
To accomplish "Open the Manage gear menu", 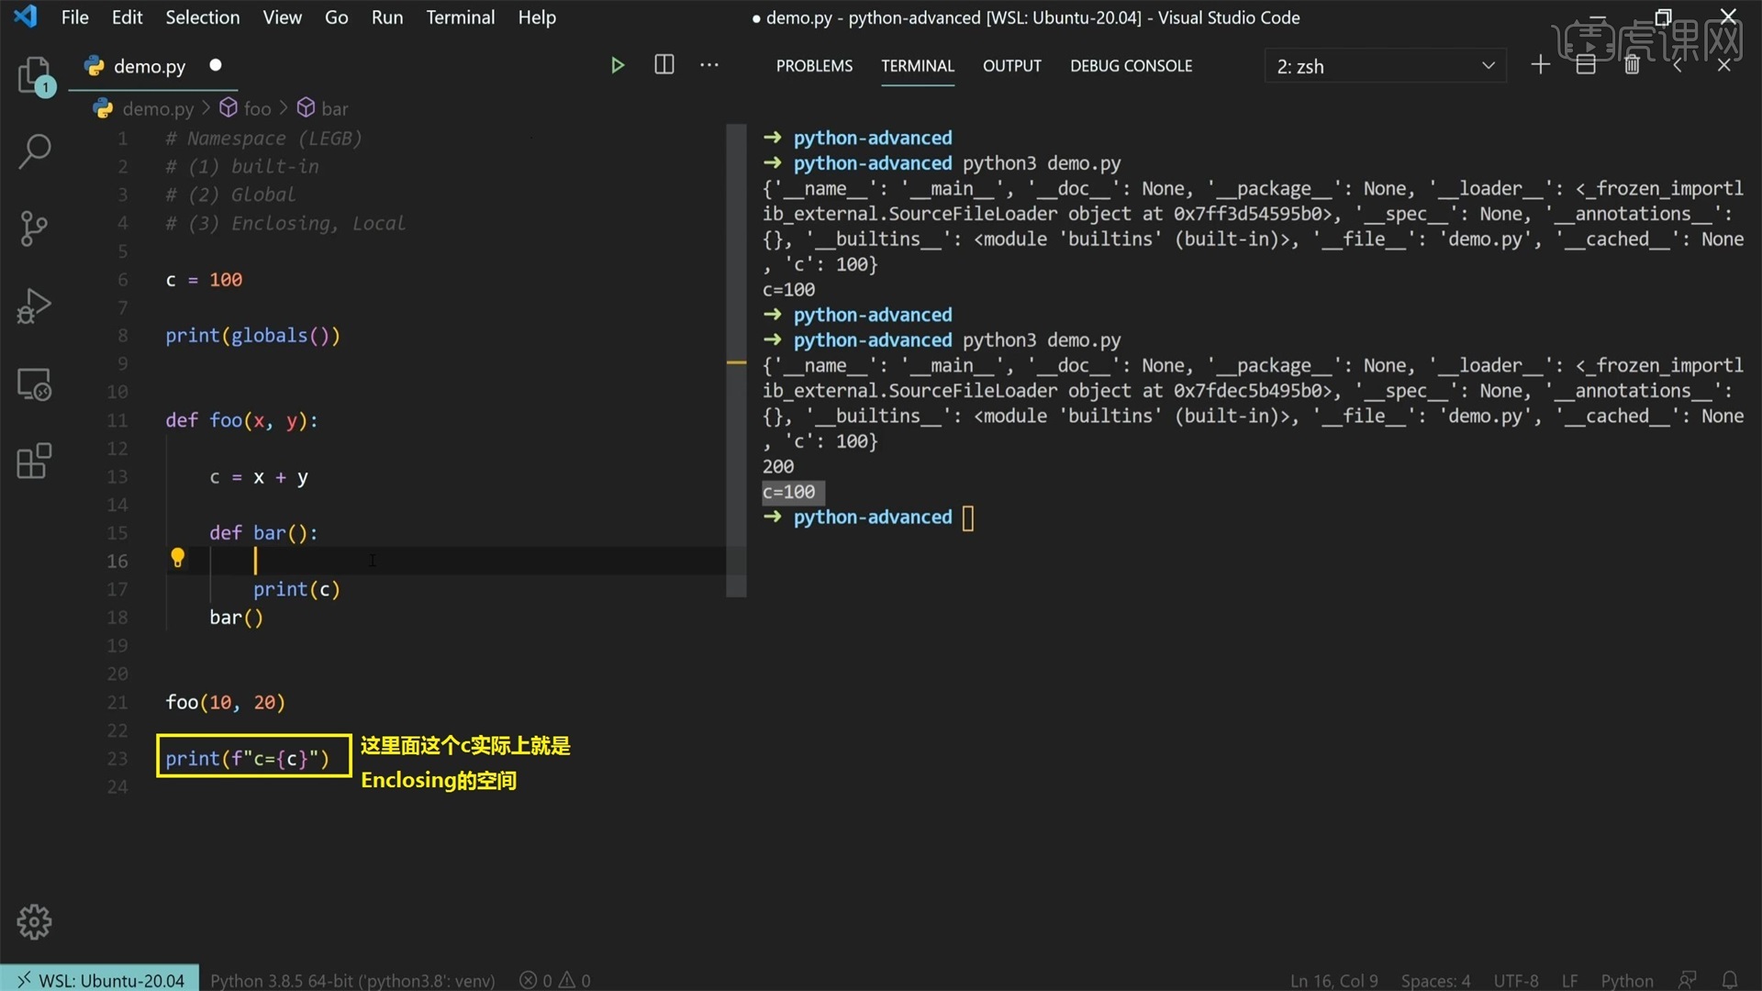I will point(34,921).
